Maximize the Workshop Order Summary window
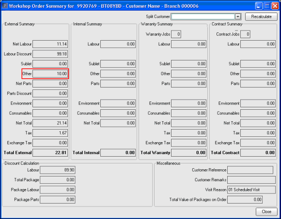Image resolution: width=281 pixels, height=219 pixels. [x=266, y=6]
